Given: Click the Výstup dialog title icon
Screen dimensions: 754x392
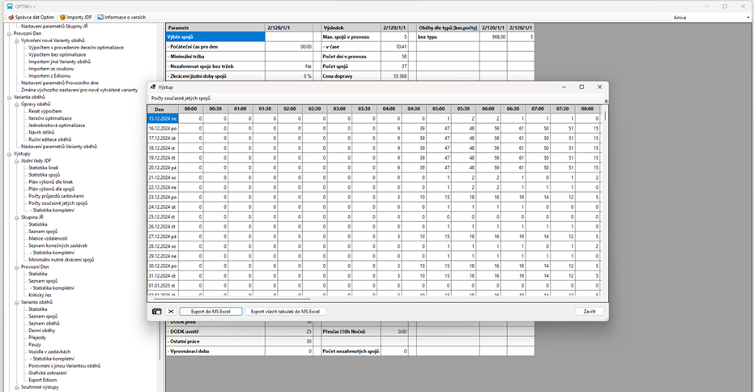Looking at the screenshot, I should [154, 87].
